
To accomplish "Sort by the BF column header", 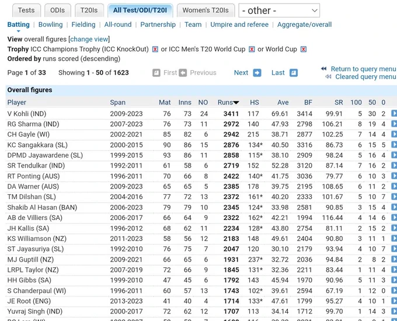I will [x=308, y=102].
